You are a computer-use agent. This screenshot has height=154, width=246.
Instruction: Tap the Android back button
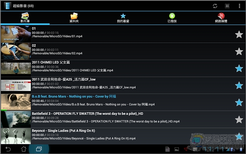pyautogui.click(x=8, y=149)
